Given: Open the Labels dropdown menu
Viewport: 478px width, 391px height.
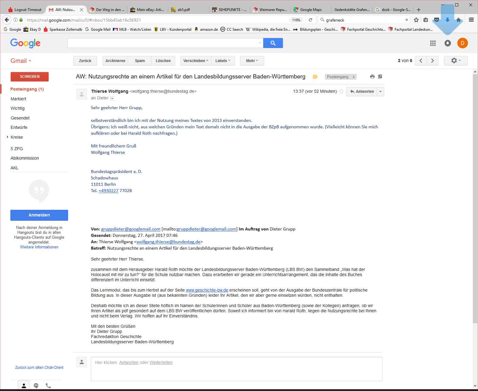Looking at the screenshot, I should tap(223, 61).
